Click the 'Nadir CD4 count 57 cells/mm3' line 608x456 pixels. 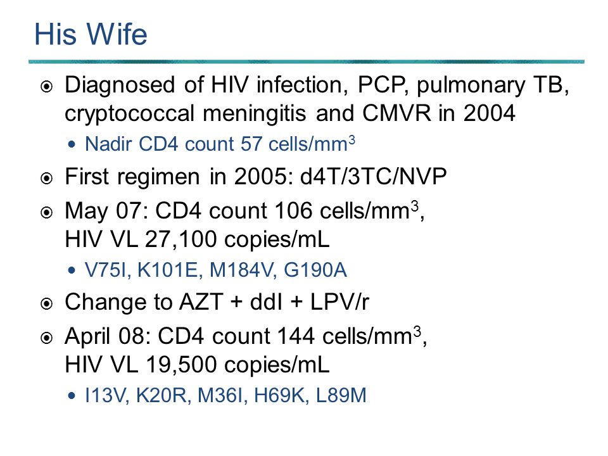[x=220, y=144]
